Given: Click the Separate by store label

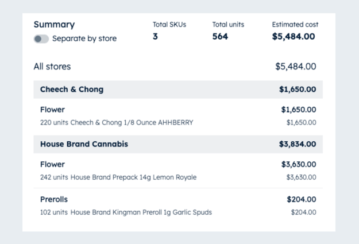Looking at the screenshot, I should (84, 38).
